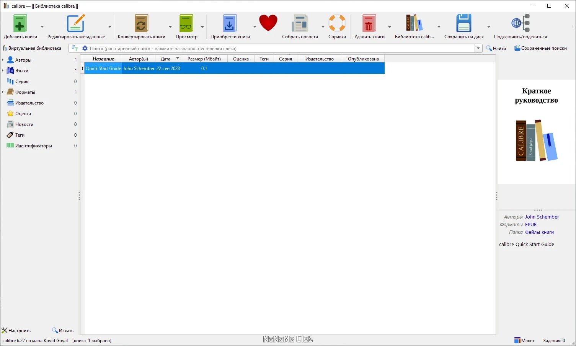
Task: Open Сохранённые поиски saved searches
Action: coord(540,48)
